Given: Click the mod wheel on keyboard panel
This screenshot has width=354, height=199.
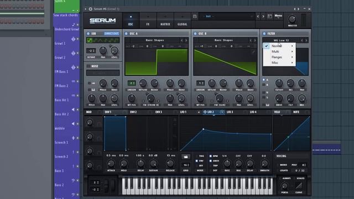Looking at the screenshot, I should 113,186.
